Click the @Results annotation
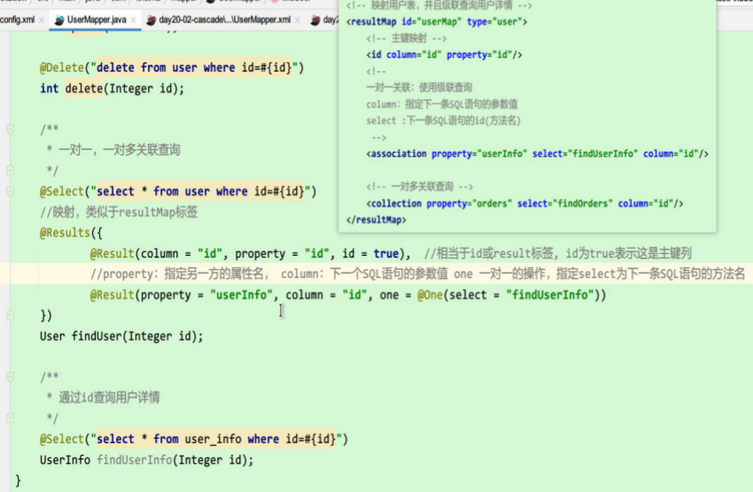 coord(65,233)
